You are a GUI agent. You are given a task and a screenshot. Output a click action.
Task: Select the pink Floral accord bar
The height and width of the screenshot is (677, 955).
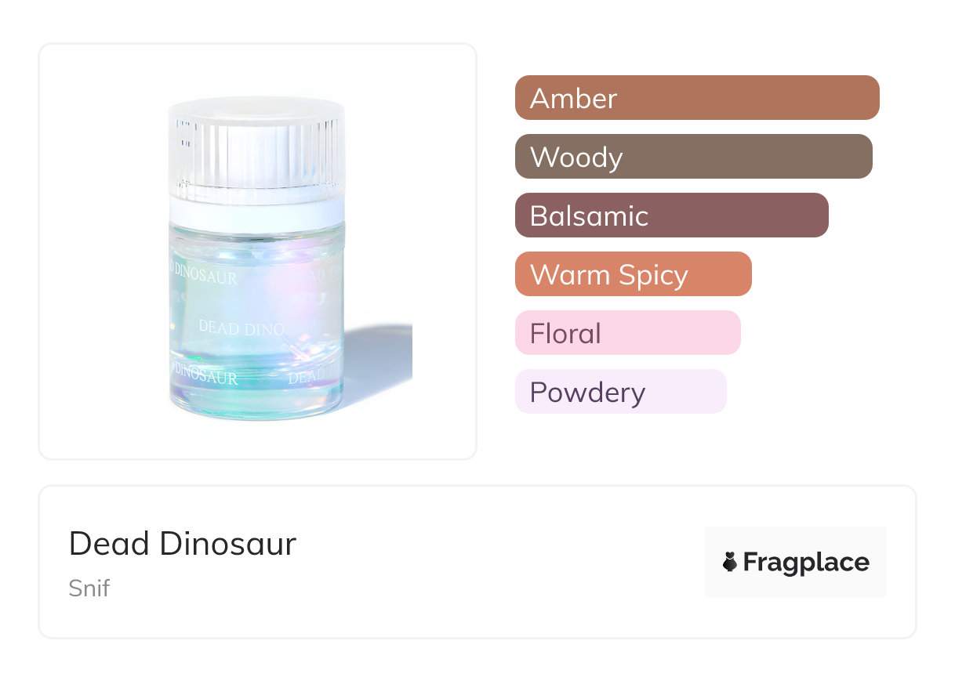tap(627, 333)
